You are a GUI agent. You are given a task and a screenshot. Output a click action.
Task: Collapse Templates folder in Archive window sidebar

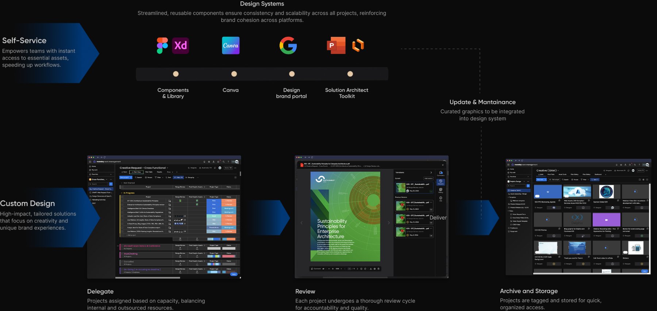508,197
